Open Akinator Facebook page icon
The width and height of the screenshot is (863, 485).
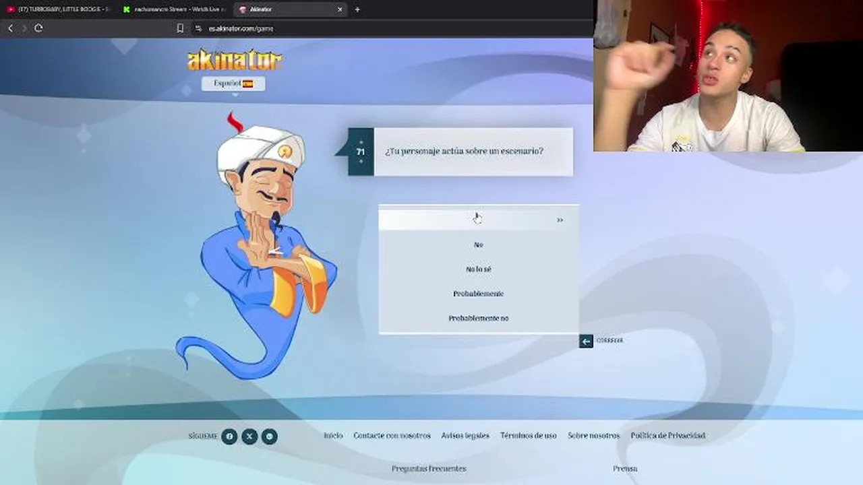click(x=229, y=437)
